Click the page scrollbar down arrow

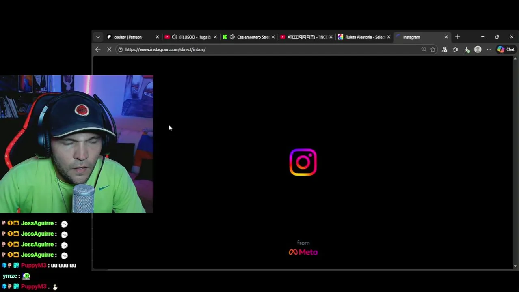pyautogui.click(x=515, y=266)
